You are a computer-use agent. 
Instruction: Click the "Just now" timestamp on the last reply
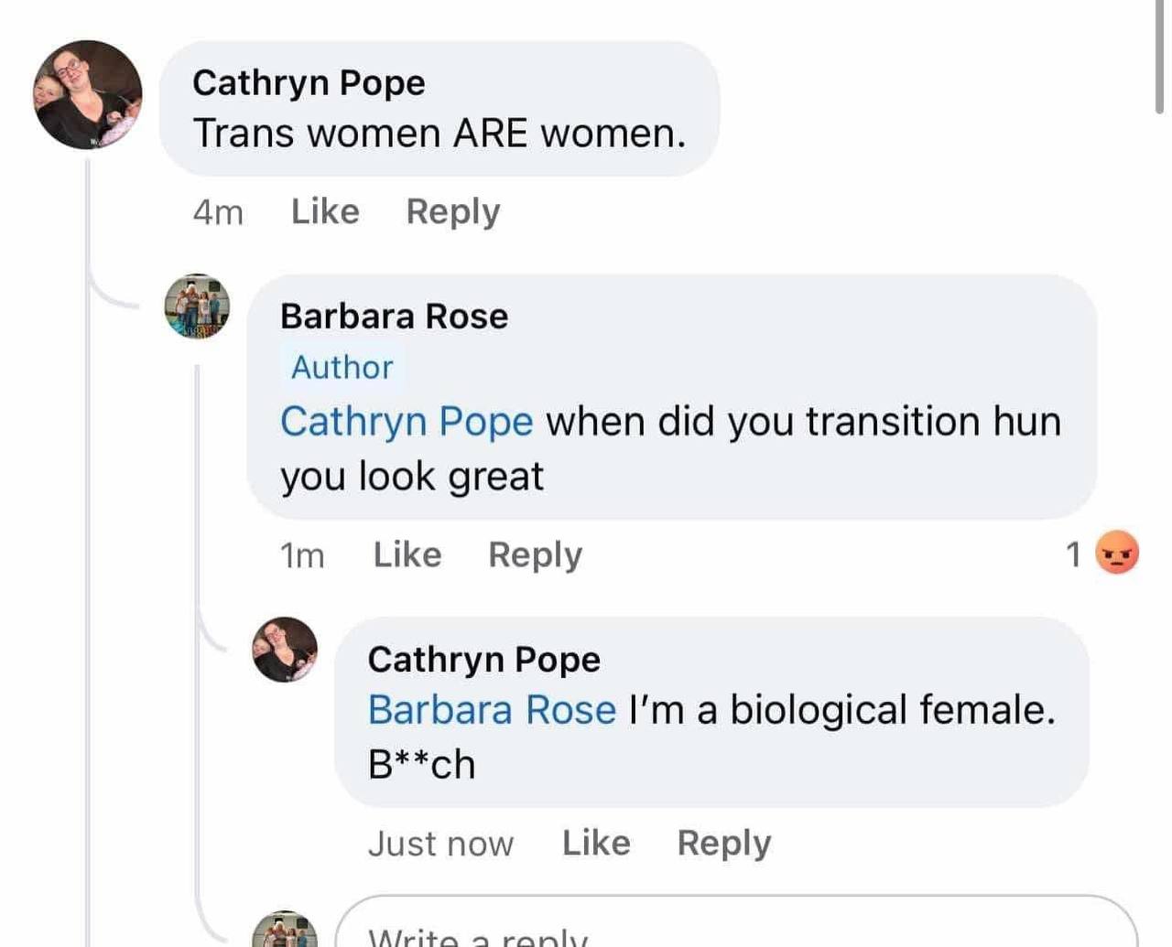440,844
